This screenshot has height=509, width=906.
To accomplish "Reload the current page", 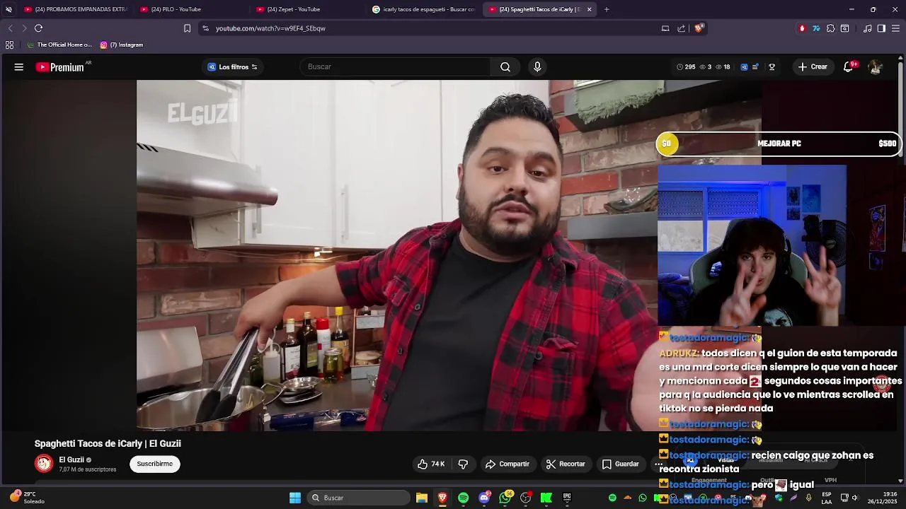I will click(38, 28).
